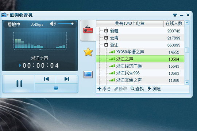This screenshot has width=197, height=131.
Task: Select station 浙江经济广播
Action: coord(140,66)
